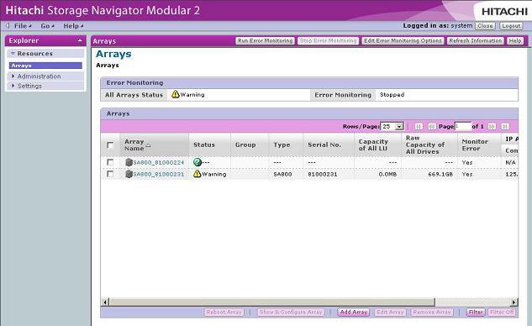Collapse the Explorer panel arrow
The width and height of the screenshot is (532, 326).
point(80,40)
